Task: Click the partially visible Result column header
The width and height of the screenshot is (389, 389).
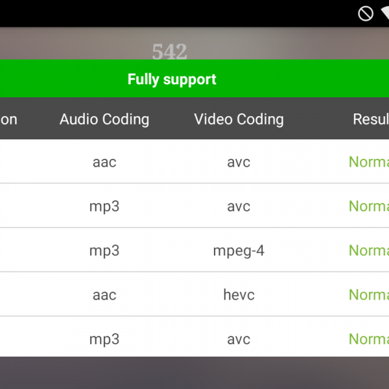Action: click(x=370, y=119)
